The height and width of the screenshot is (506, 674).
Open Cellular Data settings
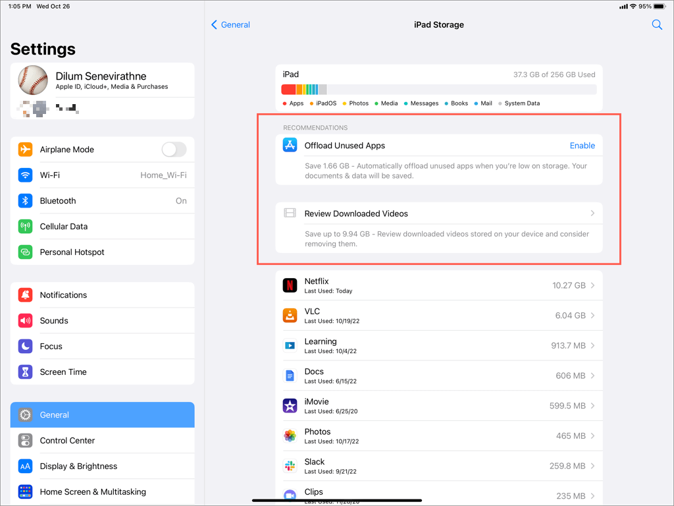pyautogui.click(x=102, y=227)
